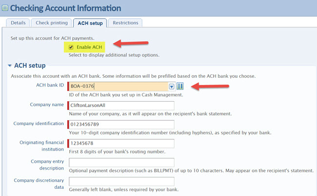Open the ACH bank lookup icon
Viewport: 317px width, 196px height.
(180, 87)
